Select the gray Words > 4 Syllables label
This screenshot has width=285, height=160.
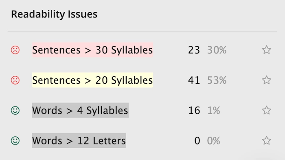(80, 111)
